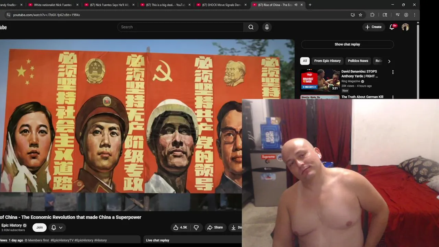Switch to 'This is a big deal' tab
The image size is (439, 247).
pos(165,5)
